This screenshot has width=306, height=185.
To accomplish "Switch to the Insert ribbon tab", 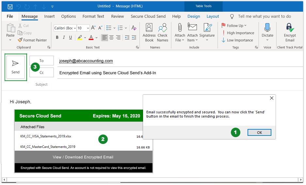I will point(49,16).
